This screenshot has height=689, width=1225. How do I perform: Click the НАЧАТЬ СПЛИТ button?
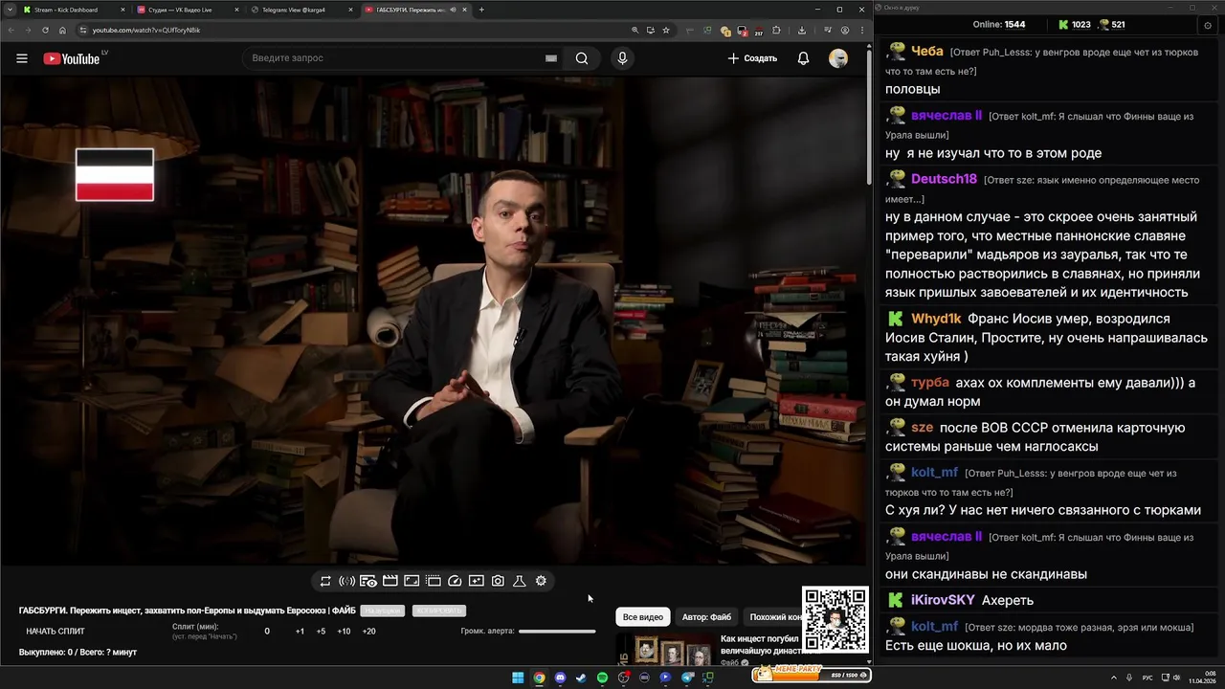click(56, 632)
